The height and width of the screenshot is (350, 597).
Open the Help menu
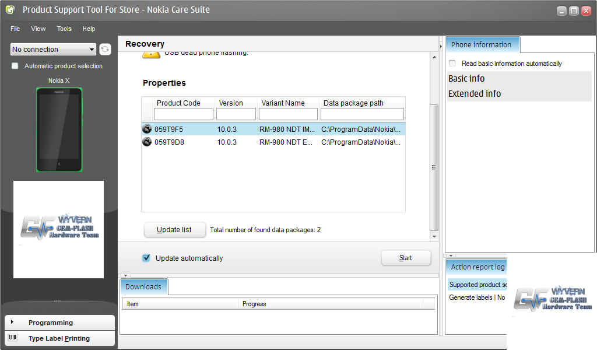point(89,29)
